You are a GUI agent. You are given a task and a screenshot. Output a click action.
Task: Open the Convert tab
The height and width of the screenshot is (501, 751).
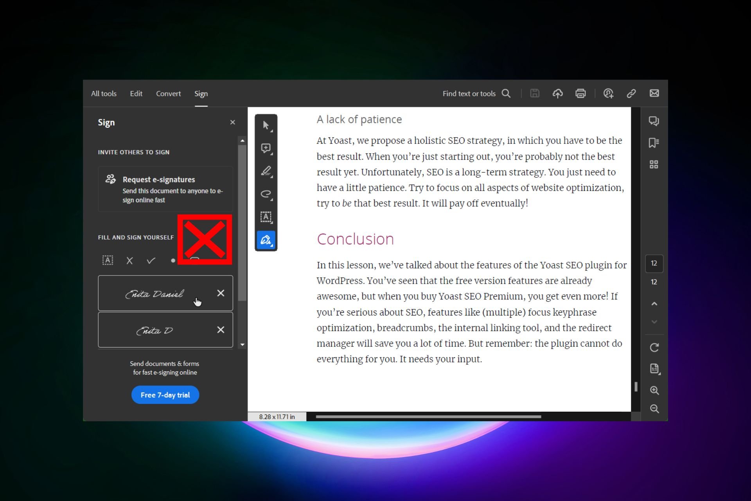168,94
